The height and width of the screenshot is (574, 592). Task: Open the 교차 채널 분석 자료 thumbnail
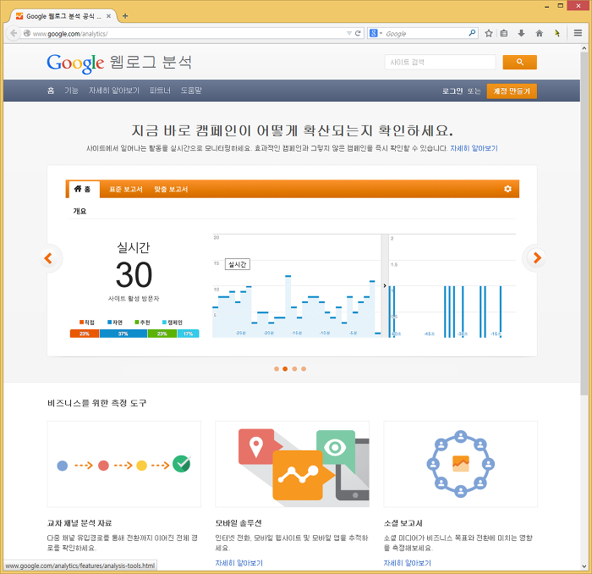tap(123, 464)
